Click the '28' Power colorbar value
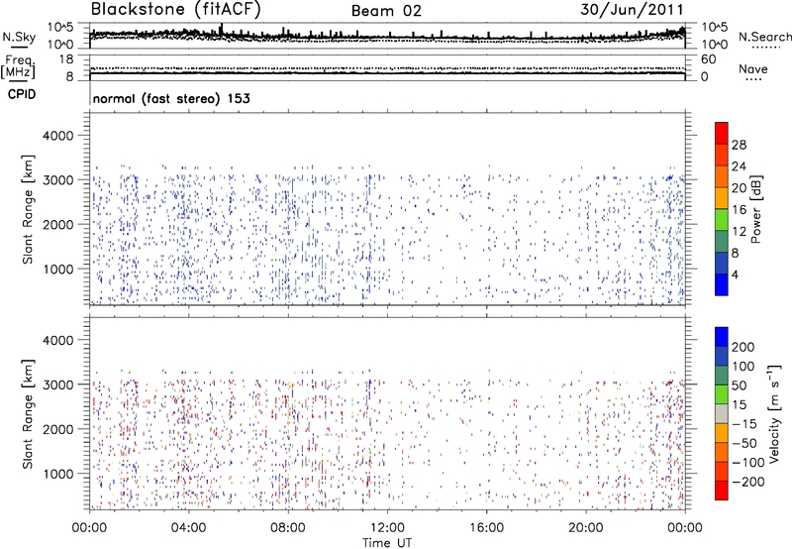792x549 pixels. [x=739, y=145]
